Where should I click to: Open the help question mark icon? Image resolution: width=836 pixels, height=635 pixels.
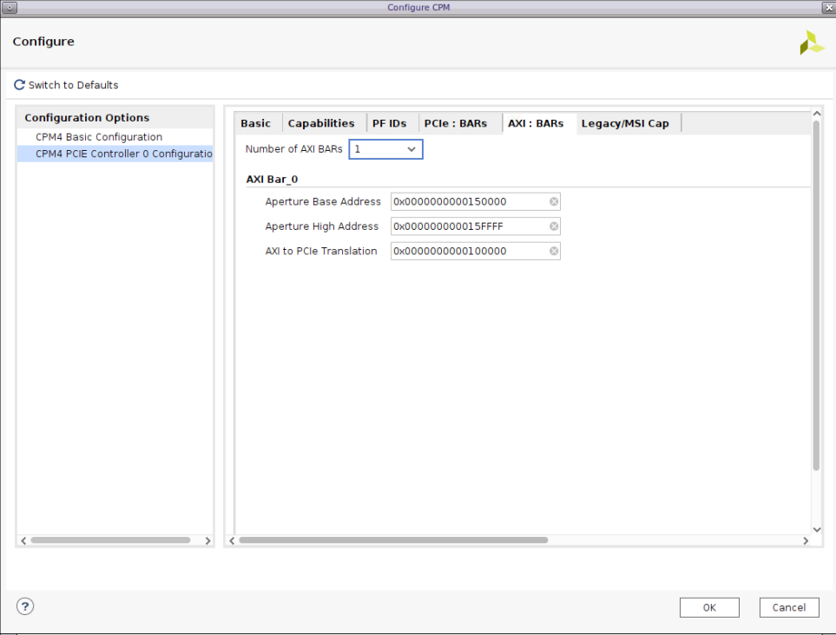point(25,606)
